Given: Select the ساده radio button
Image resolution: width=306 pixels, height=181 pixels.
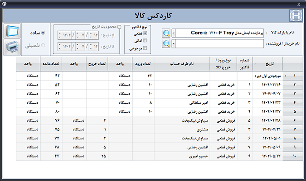Looking at the screenshot, I should (x=43, y=33).
